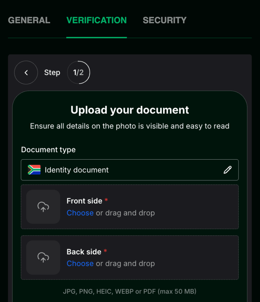Click the Back side label
Screen dimensions: 260x302
[x=84, y=252]
